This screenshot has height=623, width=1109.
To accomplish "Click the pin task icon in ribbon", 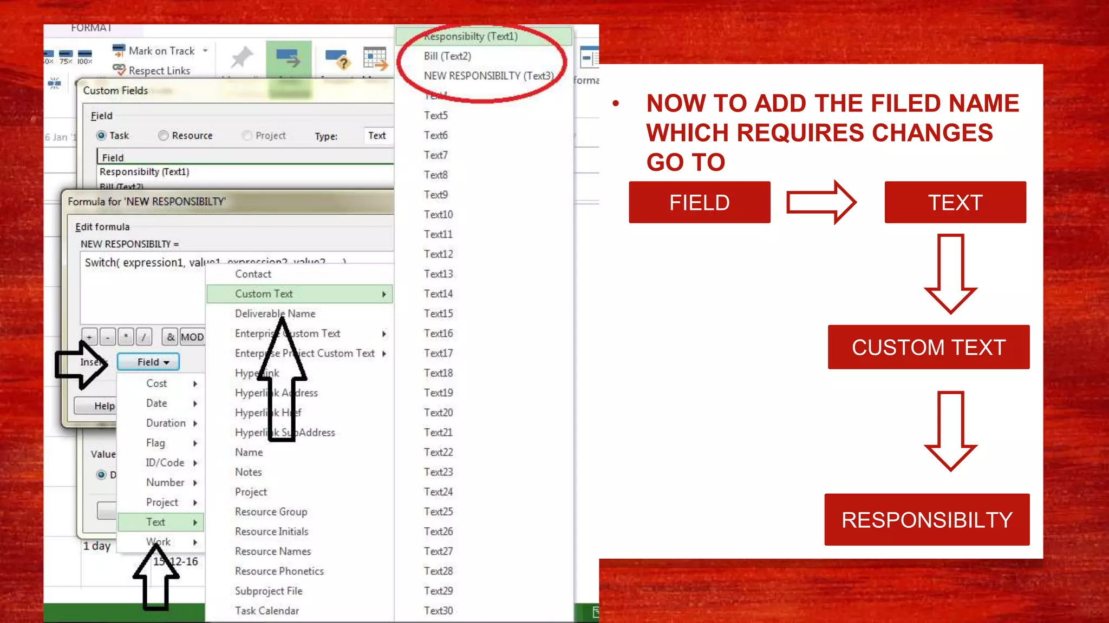I will click(242, 57).
